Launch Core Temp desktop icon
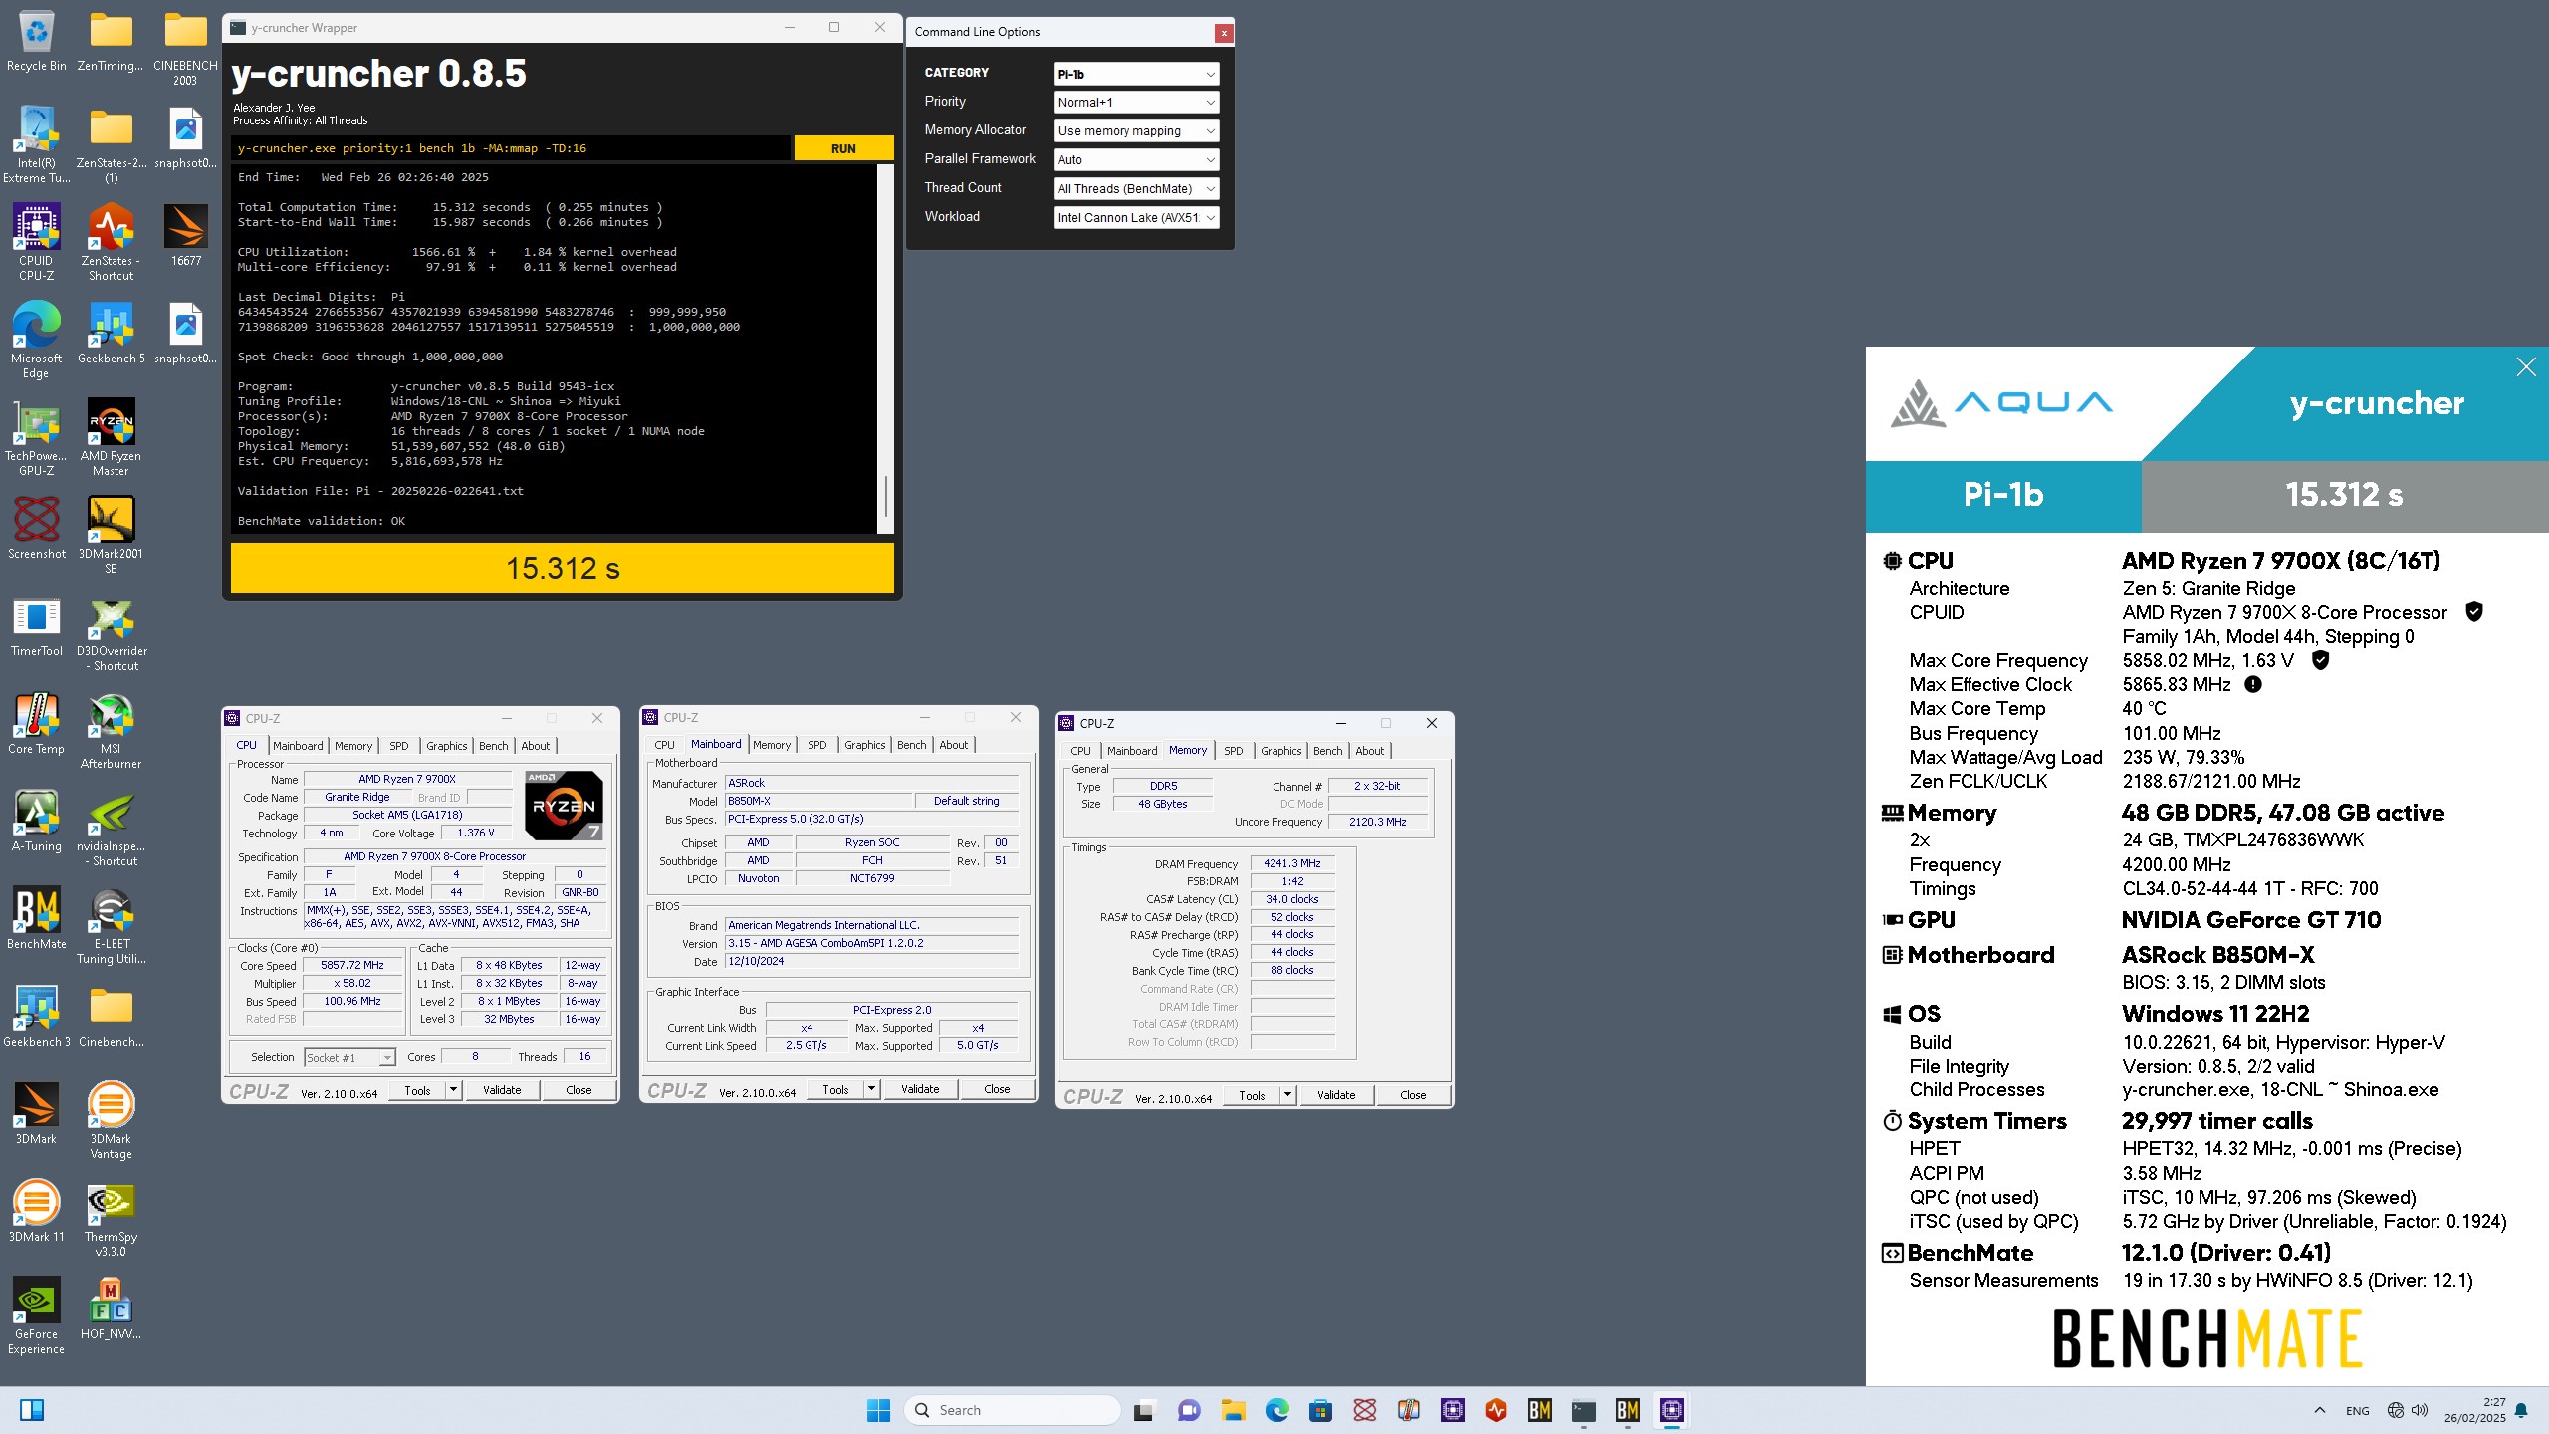This screenshot has height=1434, width=2549. pyautogui.click(x=36, y=723)
